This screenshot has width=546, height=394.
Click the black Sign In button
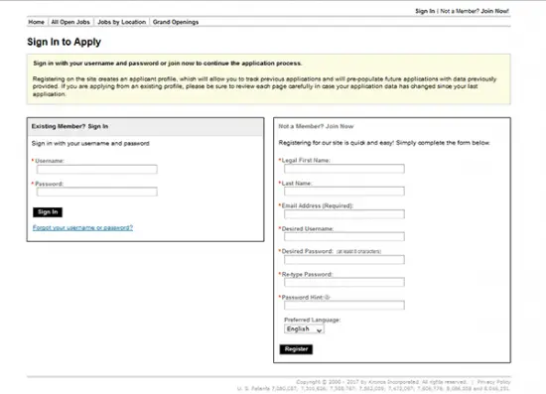pos(48,212)
